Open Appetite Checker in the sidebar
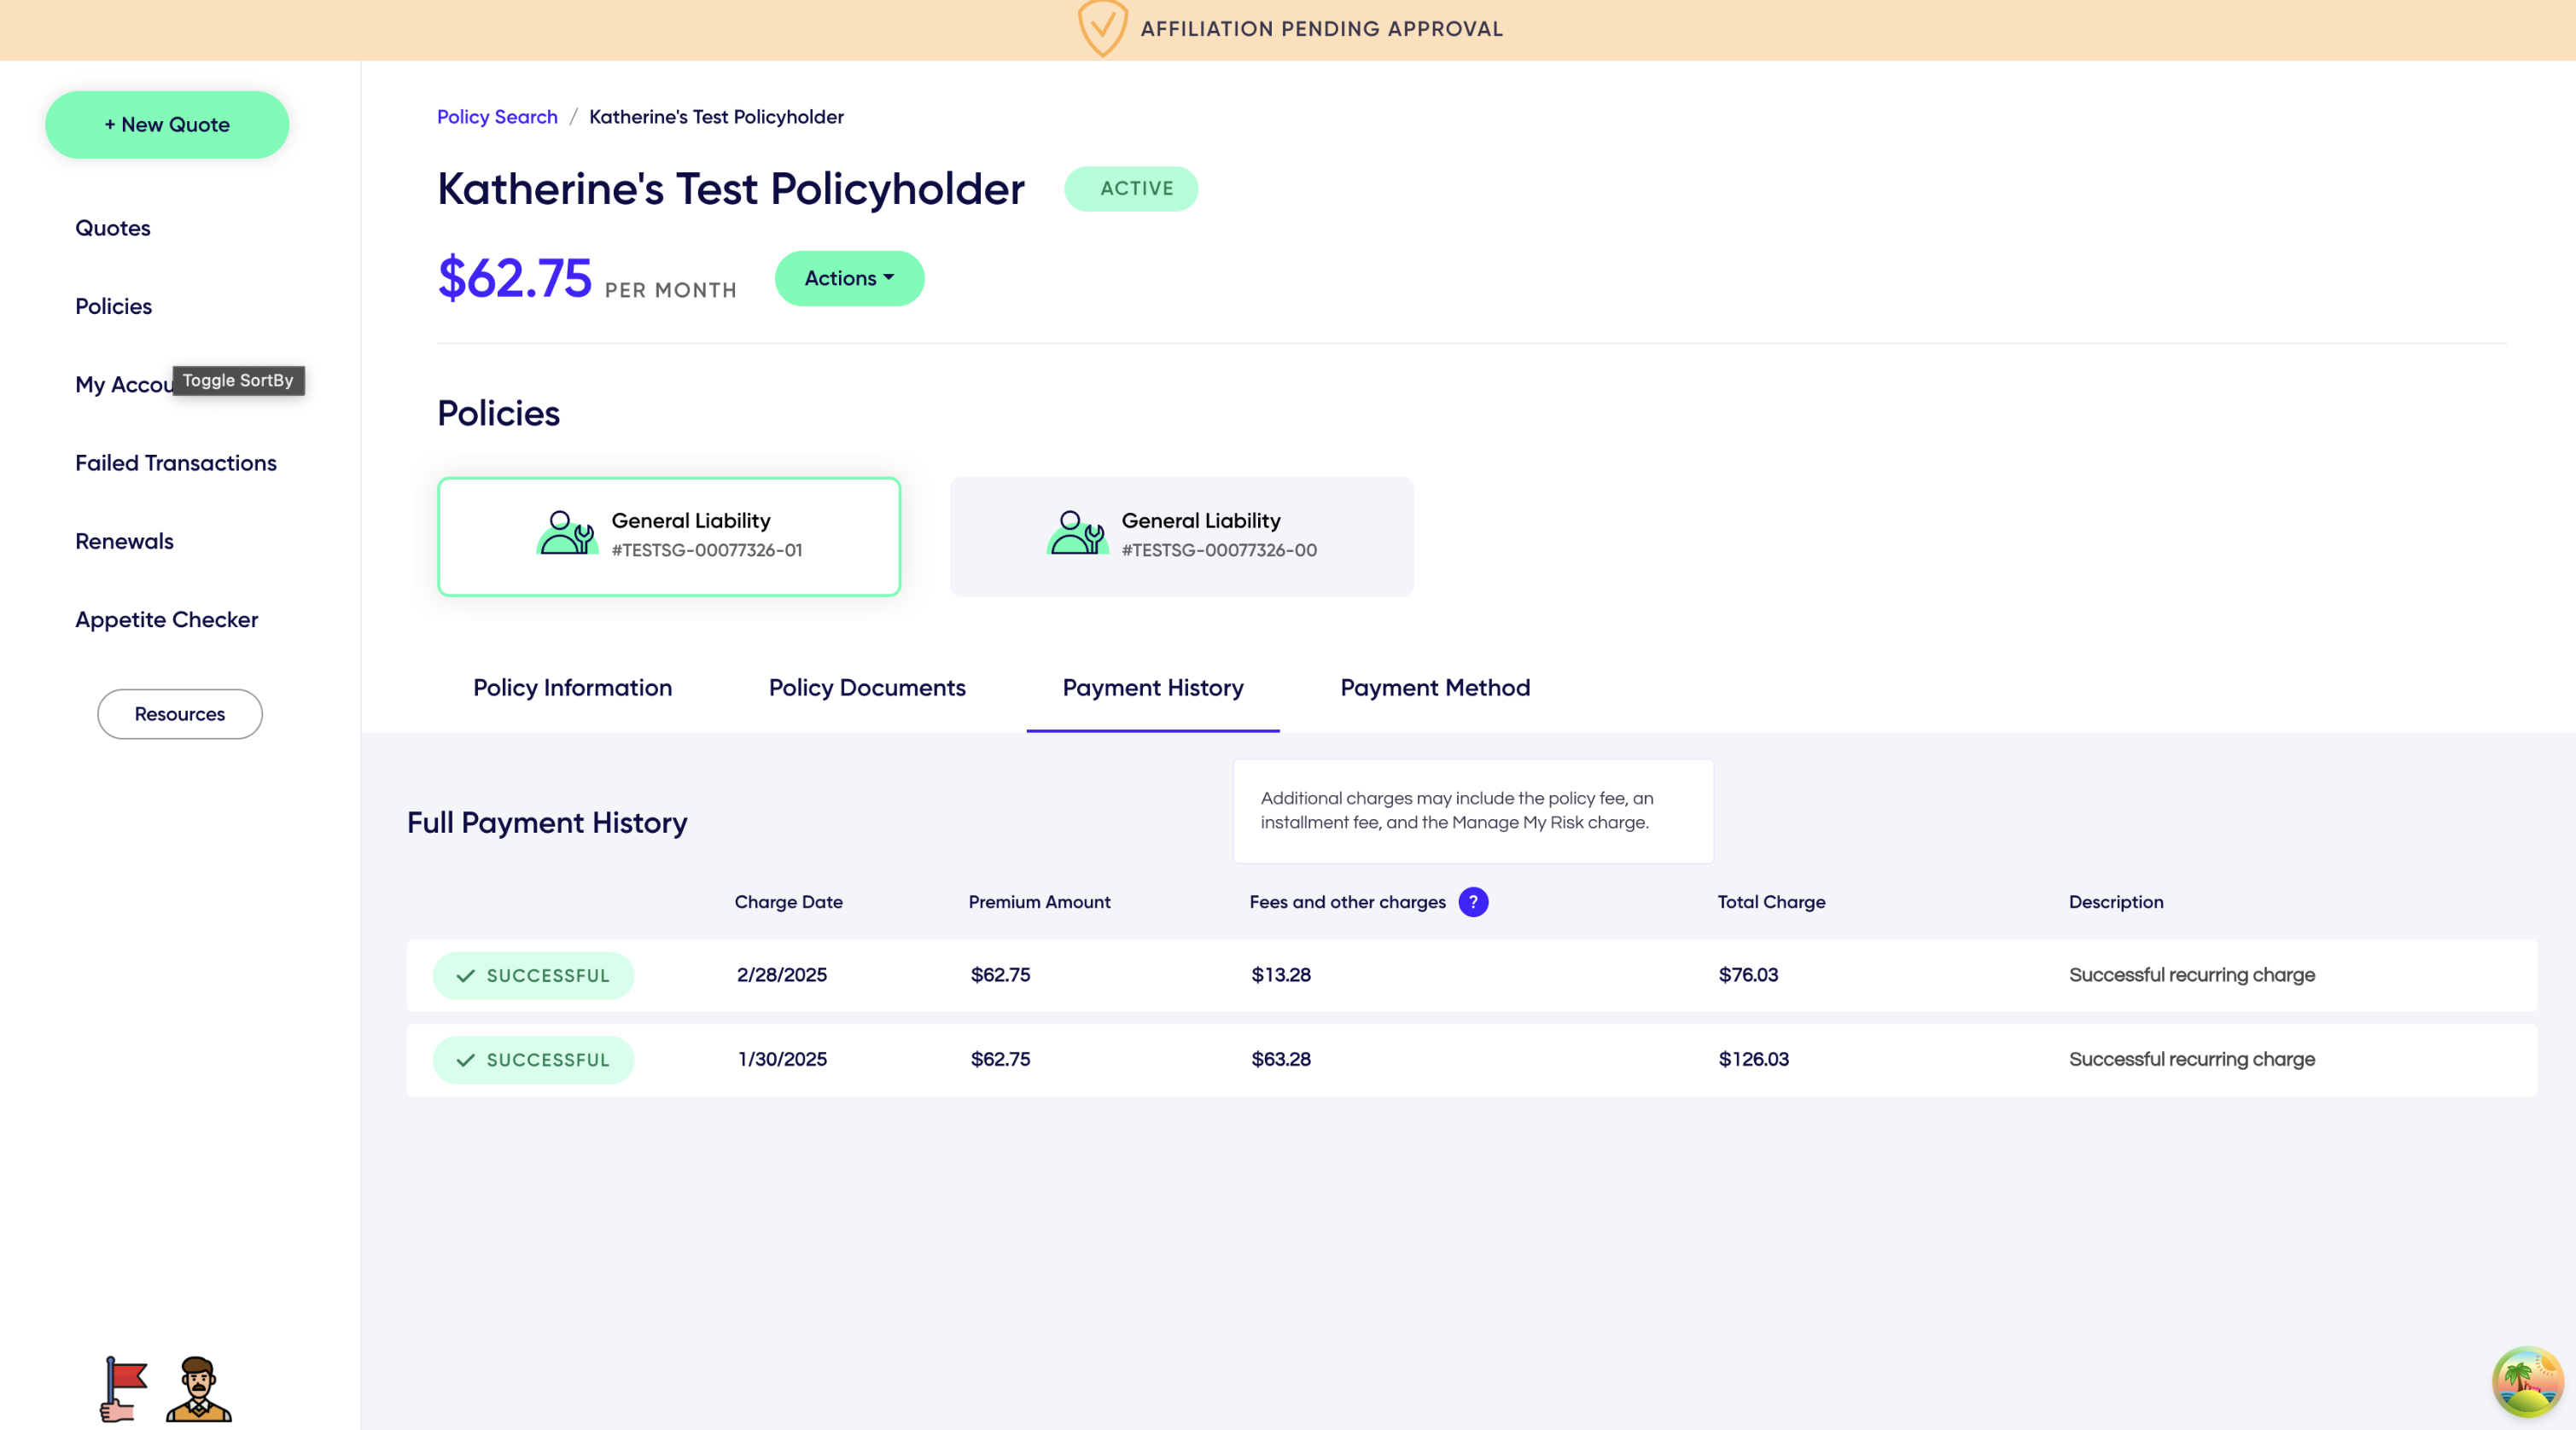Screen dimensions: 2576x1430 click(166, 619)
